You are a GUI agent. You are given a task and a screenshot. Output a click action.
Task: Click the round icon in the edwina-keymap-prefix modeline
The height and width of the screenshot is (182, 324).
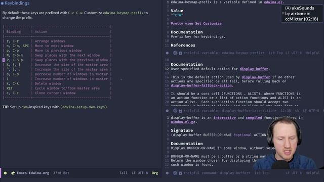click(175, 53)
